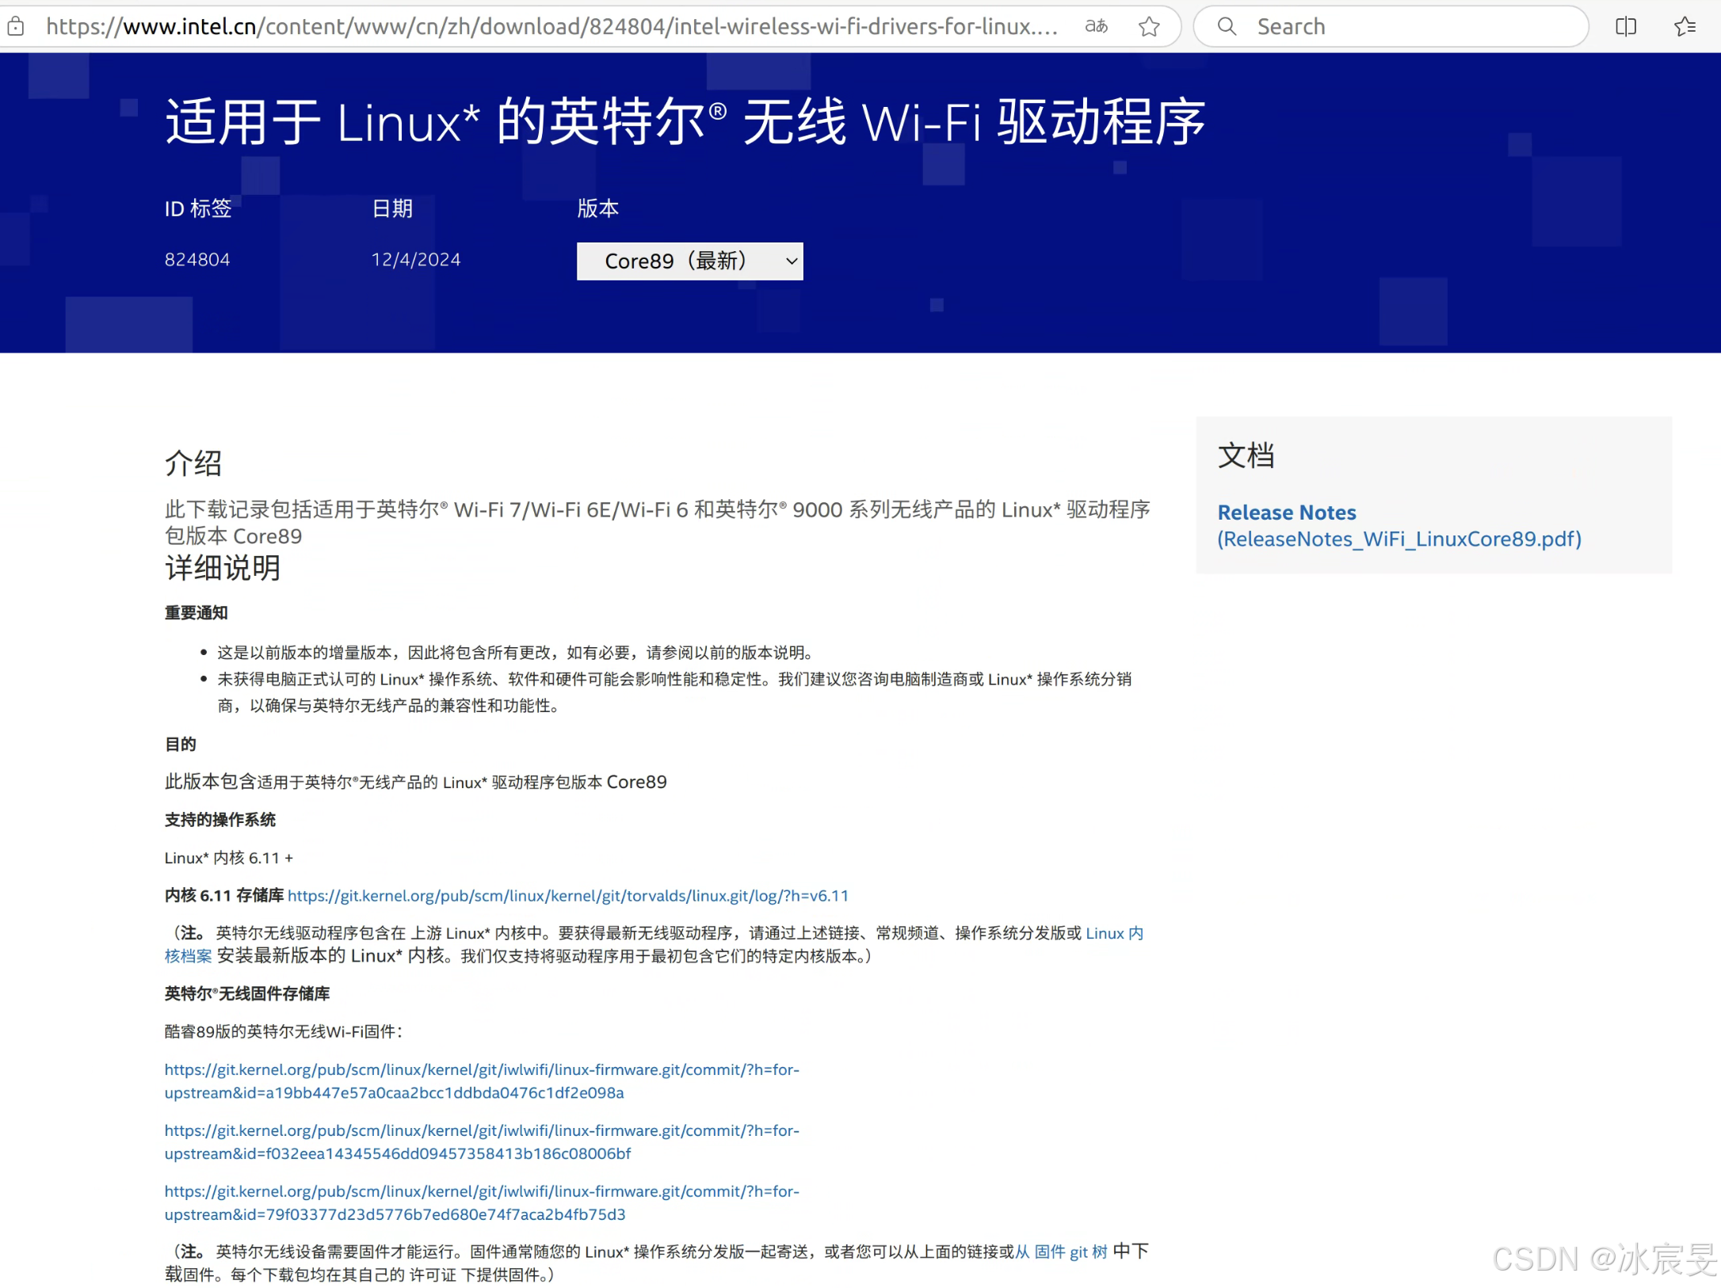Screen dimensions: 1721x1288
Task: Click the 英特尔无线固件存储库 subheading
Action: pyautogui.click(x=246, y=993)
